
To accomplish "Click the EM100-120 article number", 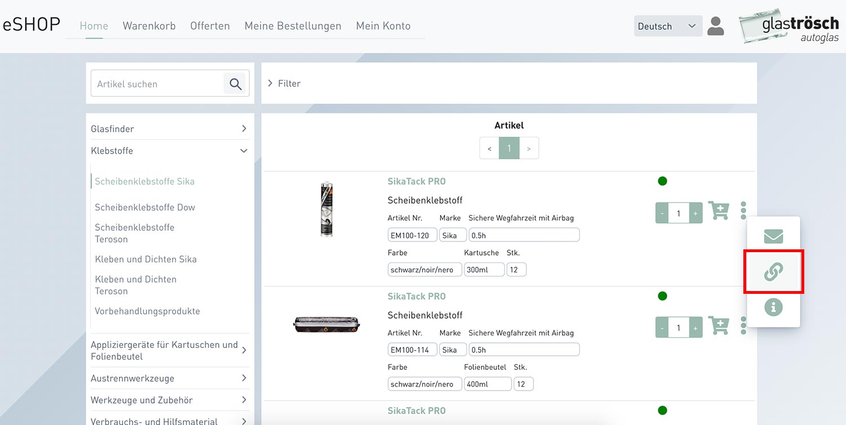I will click(x=412, y=235).
